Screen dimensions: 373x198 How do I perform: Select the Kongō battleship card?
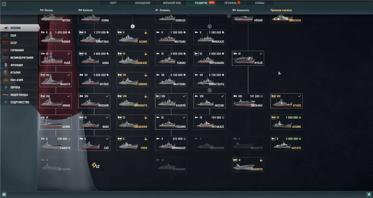[56, 37]
